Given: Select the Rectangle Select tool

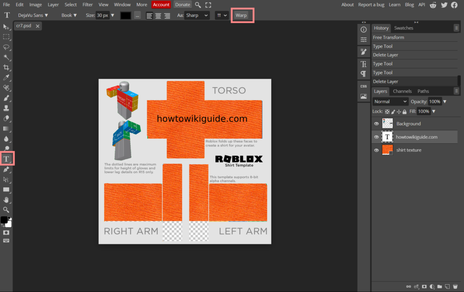Looking at the screenshot, I should pos(6,37).
